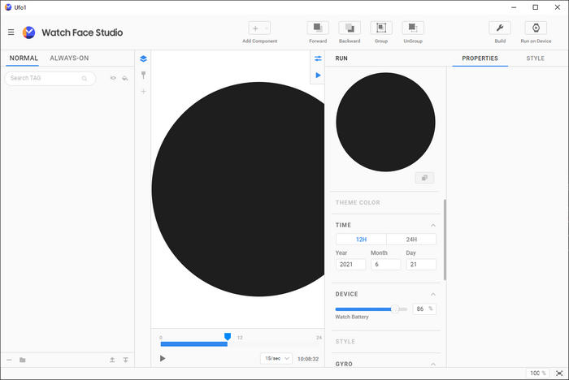
Task: Click the Backward layer order icon
Action: click(350, 28)
